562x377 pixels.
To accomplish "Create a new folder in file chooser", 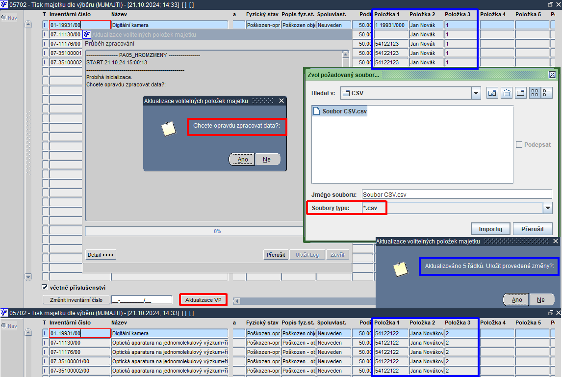I will [x=521, y=93].
